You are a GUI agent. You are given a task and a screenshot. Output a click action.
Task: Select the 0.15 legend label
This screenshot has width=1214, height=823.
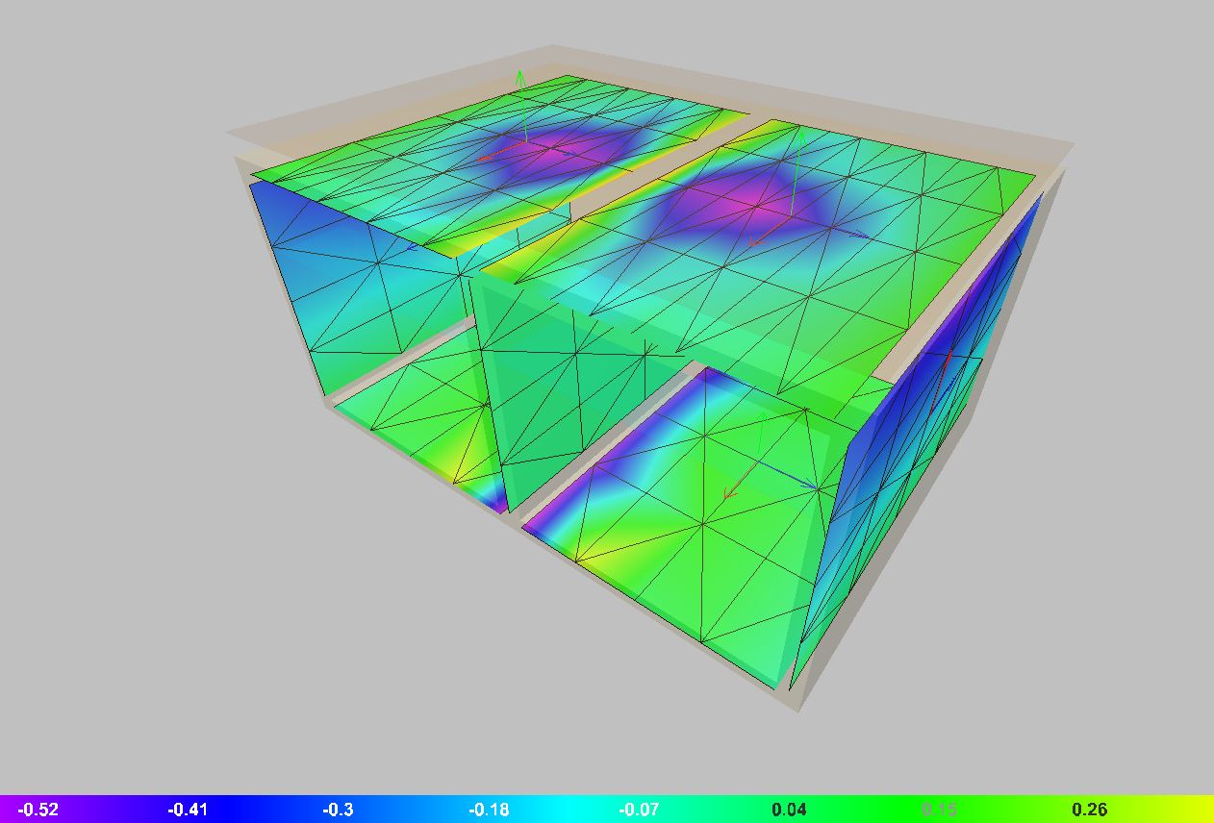(x=939, y=810)
